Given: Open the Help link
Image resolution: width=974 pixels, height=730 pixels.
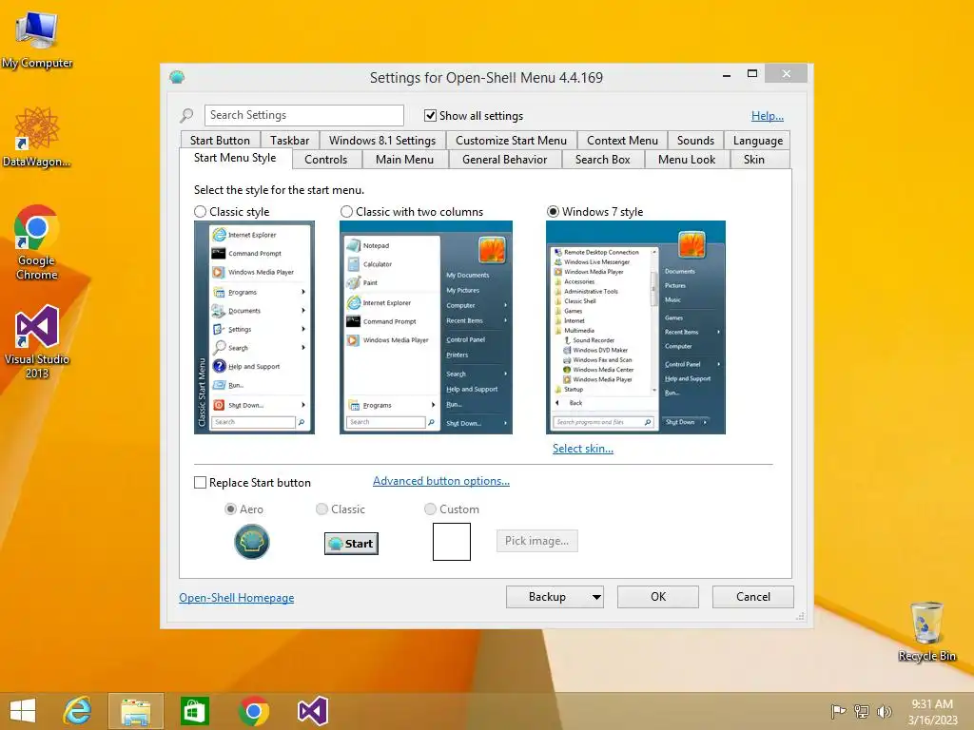Looking at the screenshot, I should (x=768, y=115).
